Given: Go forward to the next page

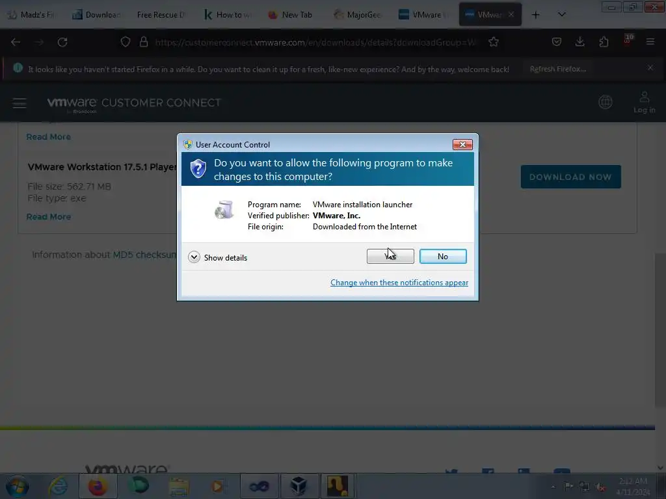Looking at the screenshot, I should coord(39,42).
